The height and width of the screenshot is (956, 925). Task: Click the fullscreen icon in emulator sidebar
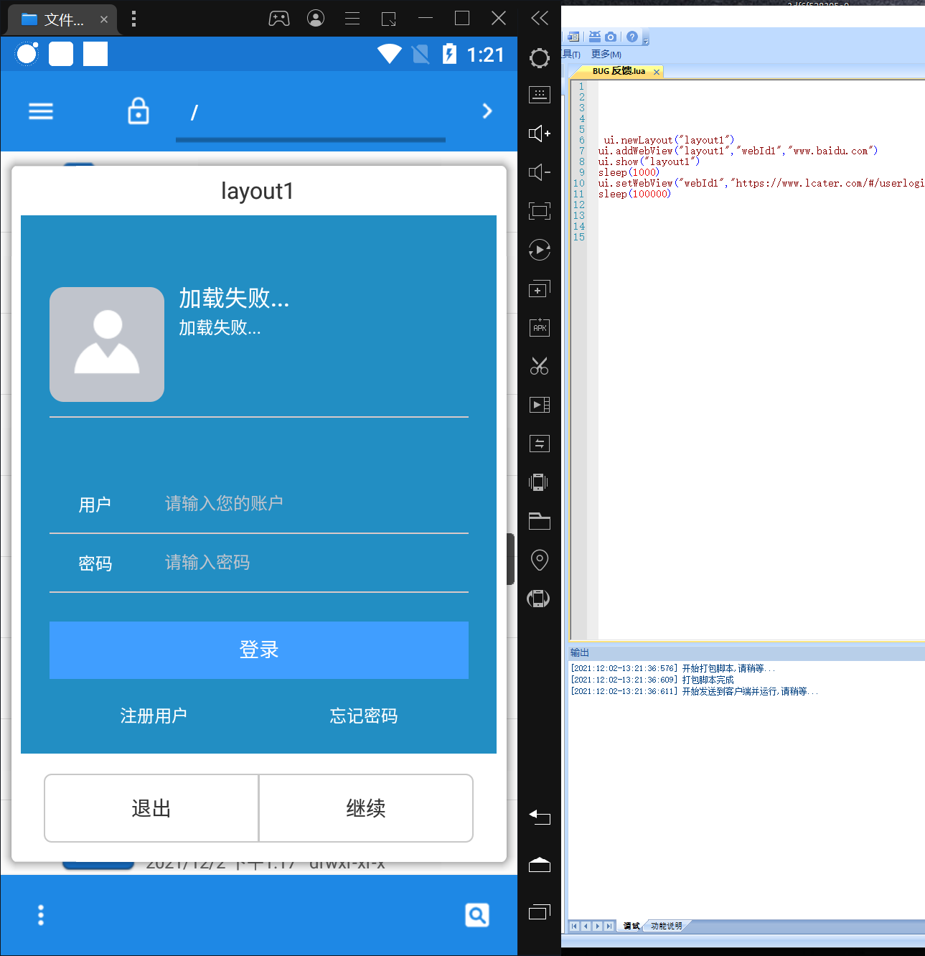[x=540, y=211]
